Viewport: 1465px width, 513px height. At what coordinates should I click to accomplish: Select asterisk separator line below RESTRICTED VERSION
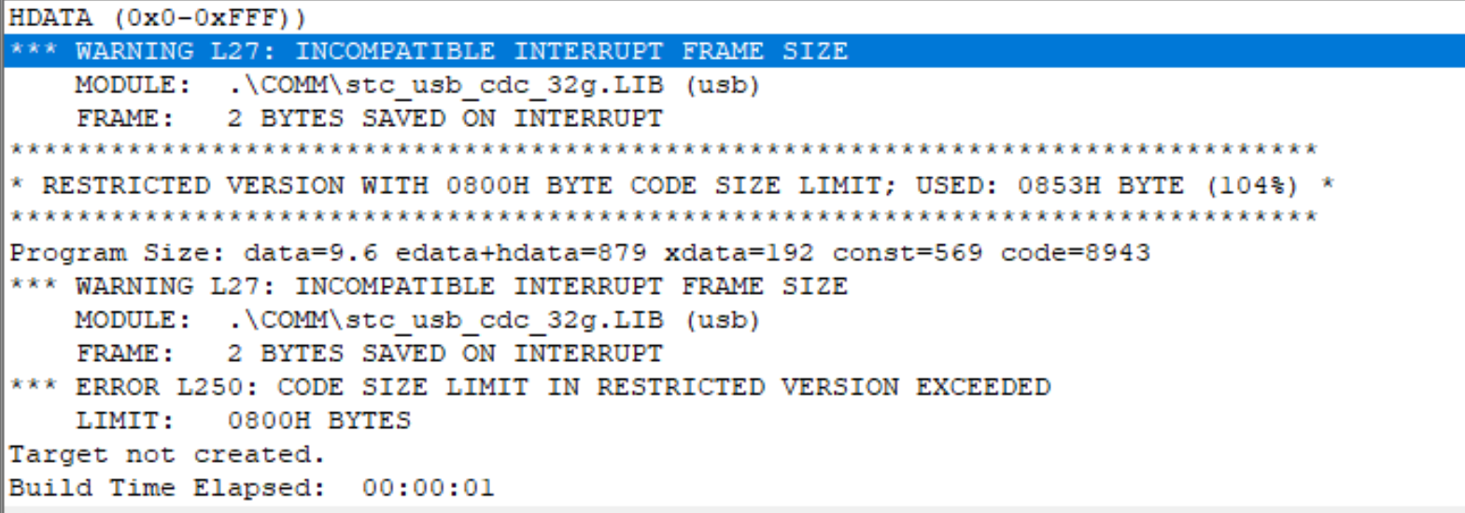tap(663, 217)
